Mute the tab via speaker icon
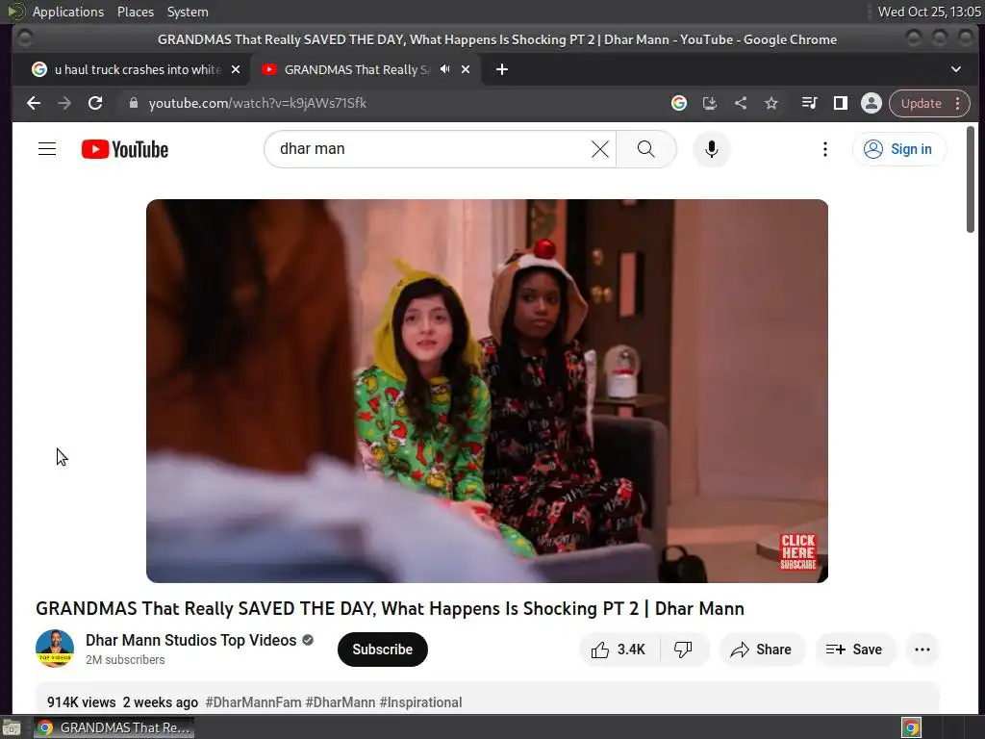Image resolution: width=985 pixels, height=739 pixels. 444,69
